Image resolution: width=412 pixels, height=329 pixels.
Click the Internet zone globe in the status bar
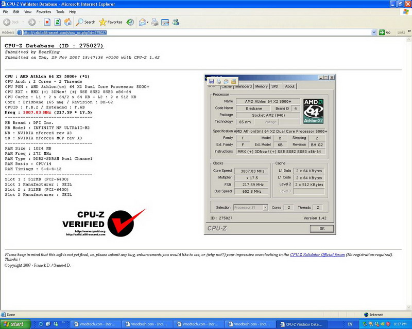click(x=366, y=315)
